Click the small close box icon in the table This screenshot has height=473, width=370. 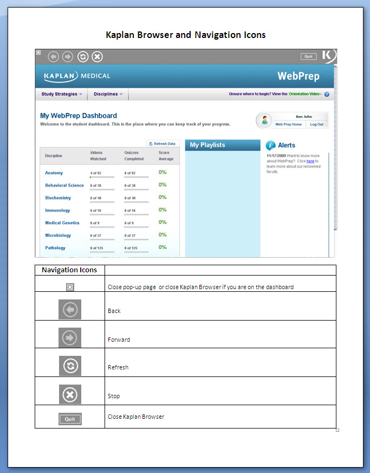(x=69, y=287)
